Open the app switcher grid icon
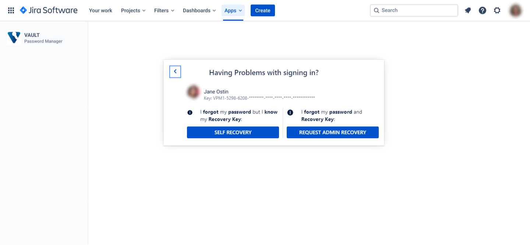Viewport: 530px width, 245px height. click(11, 10)
